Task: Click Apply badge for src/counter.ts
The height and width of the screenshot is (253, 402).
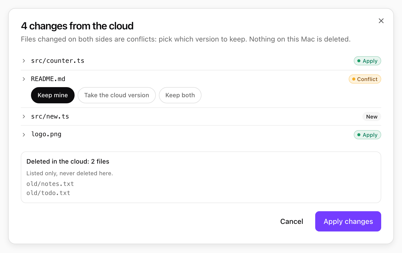Action: pos(367,61)
